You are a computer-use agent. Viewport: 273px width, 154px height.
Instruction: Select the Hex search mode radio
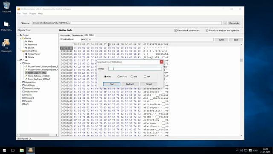click(x=145, y=77)
